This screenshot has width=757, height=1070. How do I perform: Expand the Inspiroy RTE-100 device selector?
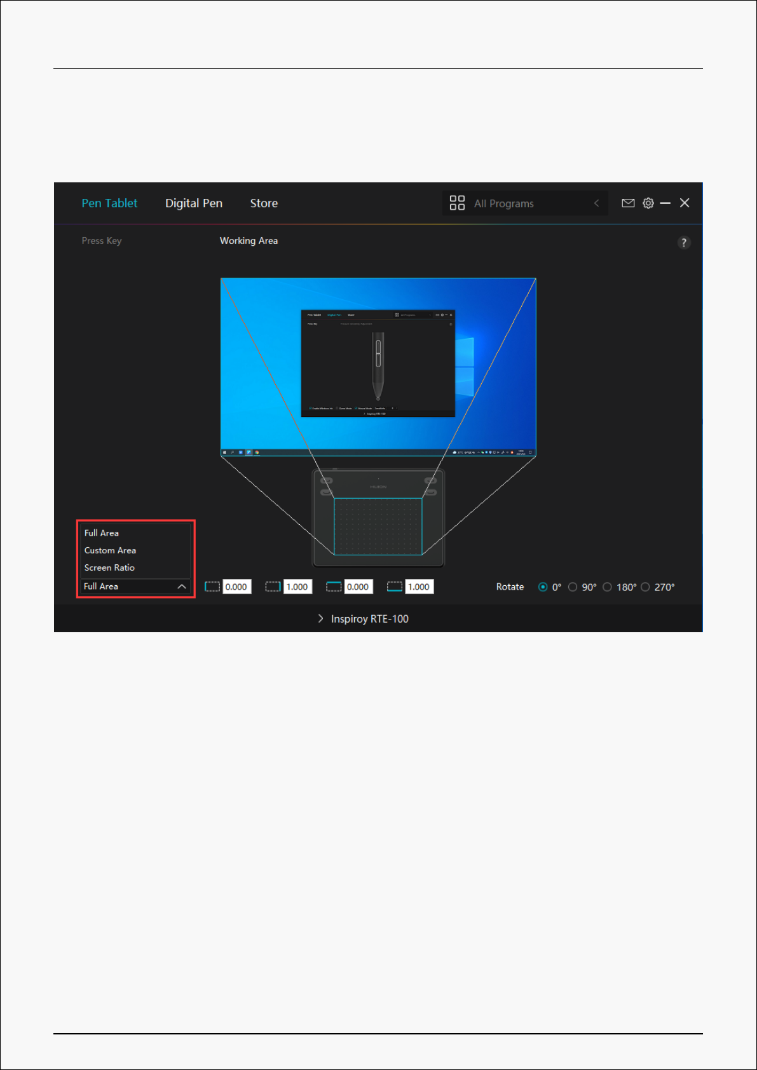(x=363, y=619)
